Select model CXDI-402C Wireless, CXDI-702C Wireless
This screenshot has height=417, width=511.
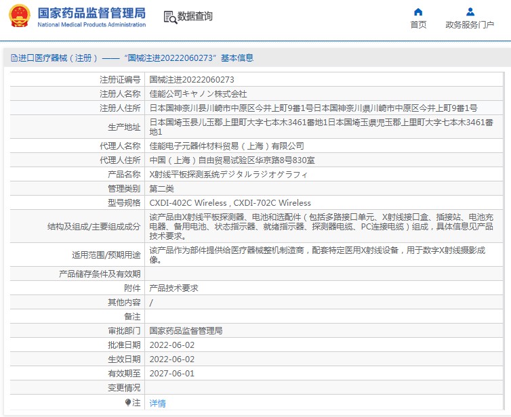pos(230,203)
